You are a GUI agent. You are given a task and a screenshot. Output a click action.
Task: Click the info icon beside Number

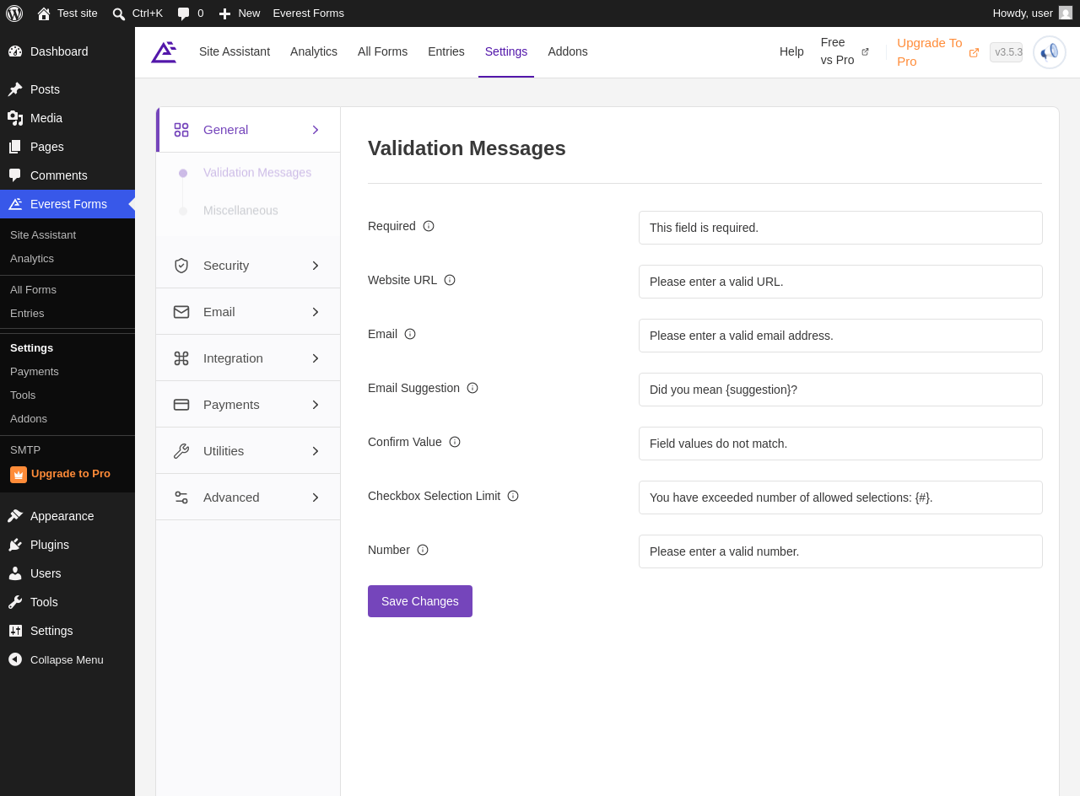(423, 550)
